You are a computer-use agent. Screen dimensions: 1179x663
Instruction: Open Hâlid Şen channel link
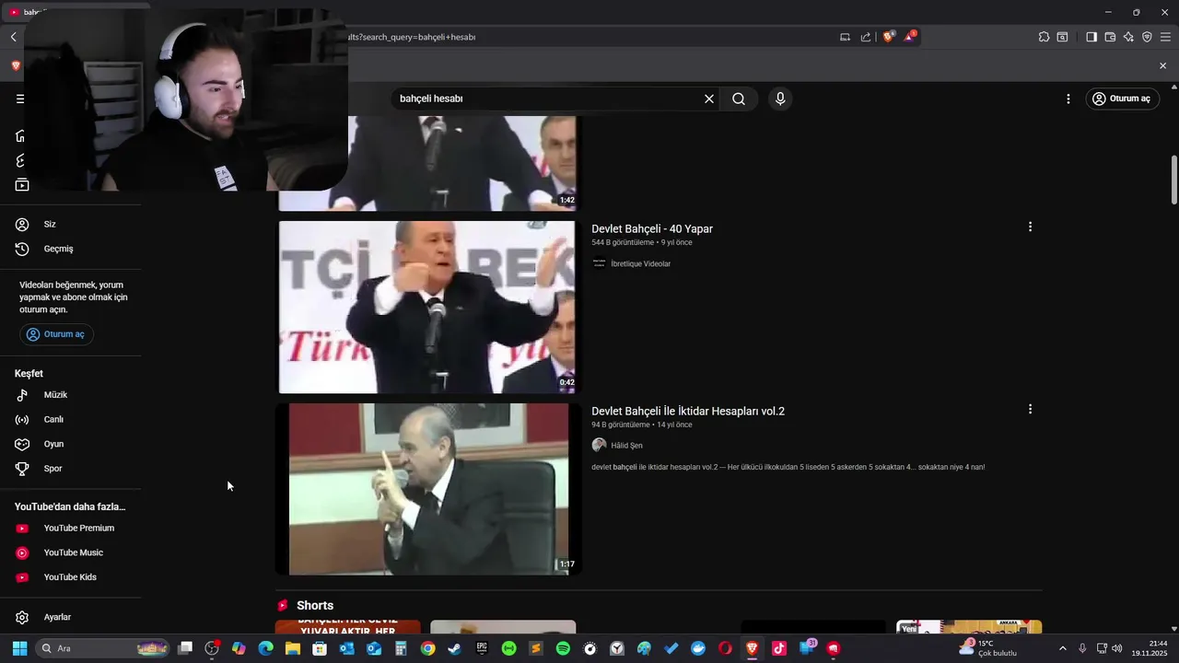626,446
